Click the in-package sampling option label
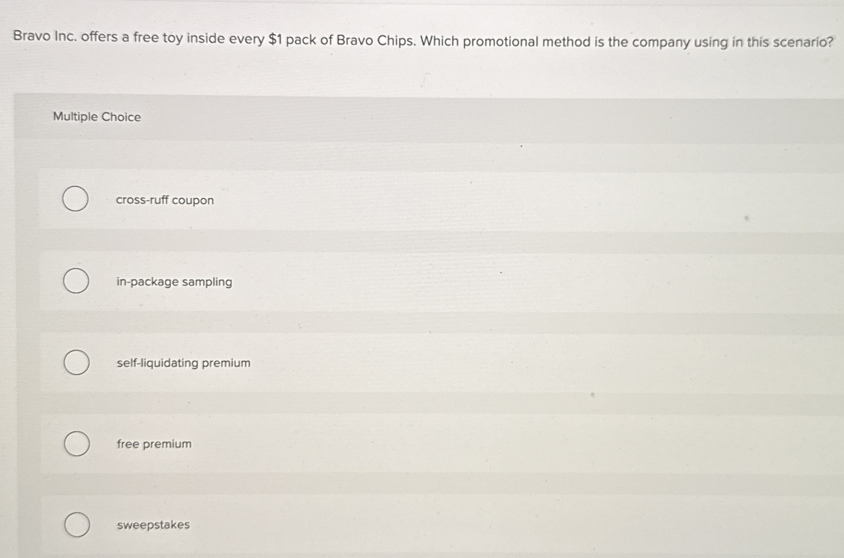 coord(174,282)
